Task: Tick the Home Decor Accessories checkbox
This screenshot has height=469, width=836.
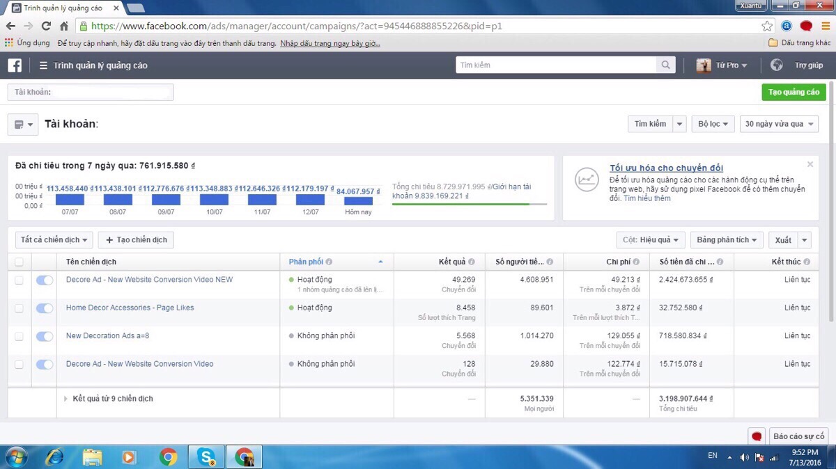Action: click(x=19, y=308)
